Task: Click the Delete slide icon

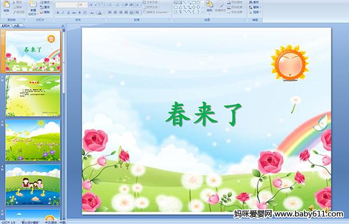Action: 42,12
